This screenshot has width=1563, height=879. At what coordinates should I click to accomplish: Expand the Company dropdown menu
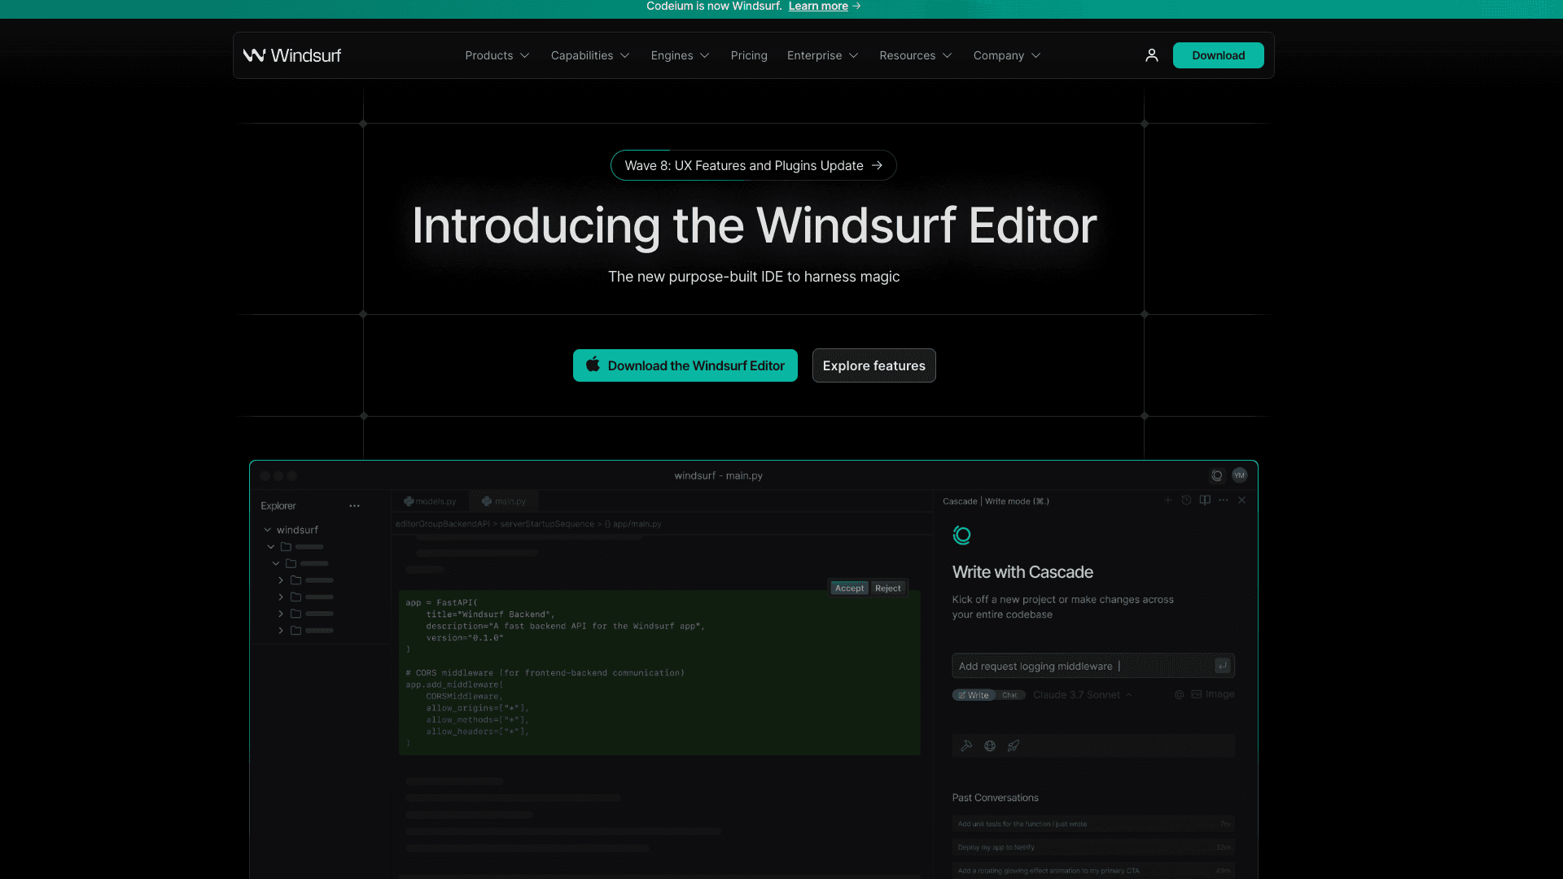(x=1007, y=55)
